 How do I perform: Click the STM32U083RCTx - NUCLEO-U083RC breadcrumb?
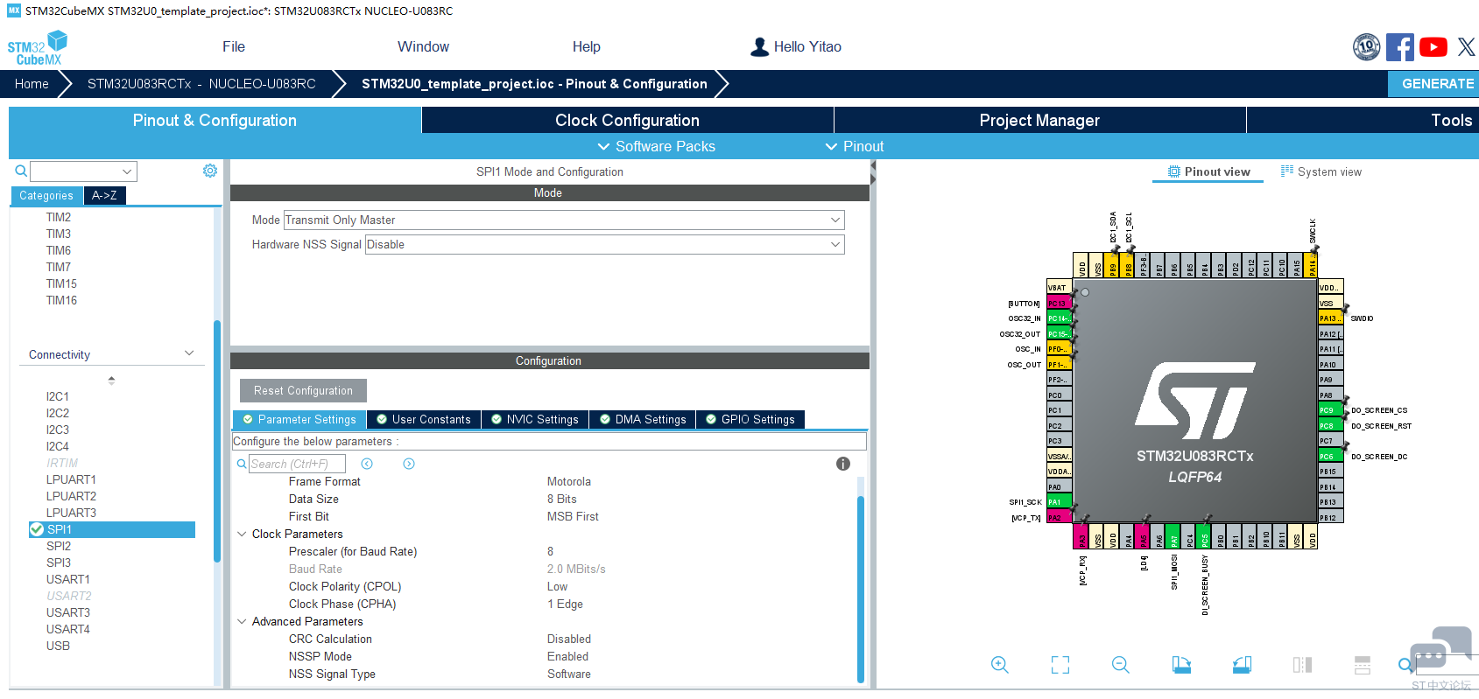point(201,84)
